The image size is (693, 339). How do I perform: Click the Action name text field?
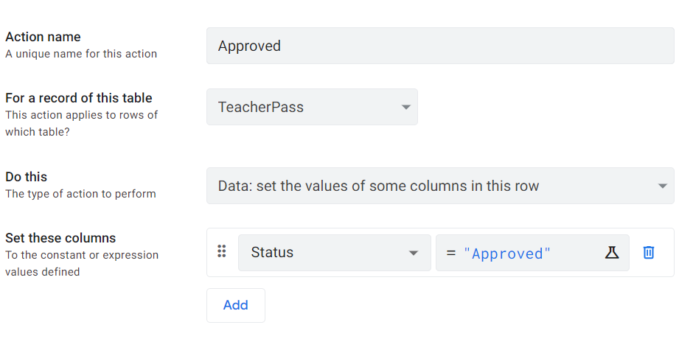[440, 46]
